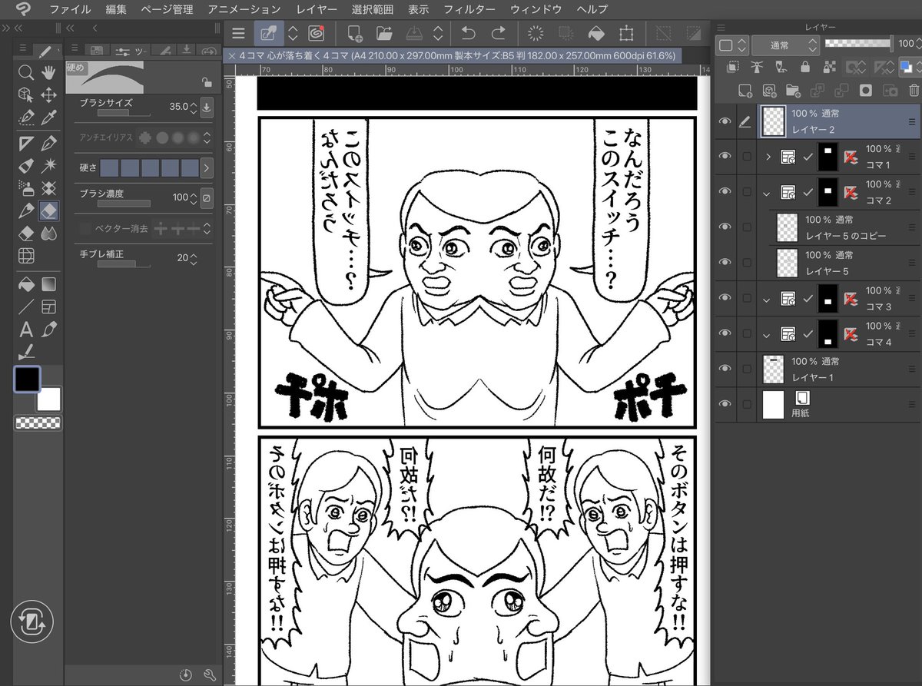922x686 pixels.
Task: Check selection box for コマ 2
Action: click(x=746, y=192)
